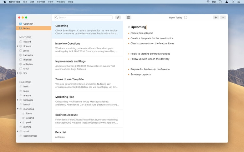244x152 pixels.
Task: Click the # icon beside bugs
Action: click(21, 91)
